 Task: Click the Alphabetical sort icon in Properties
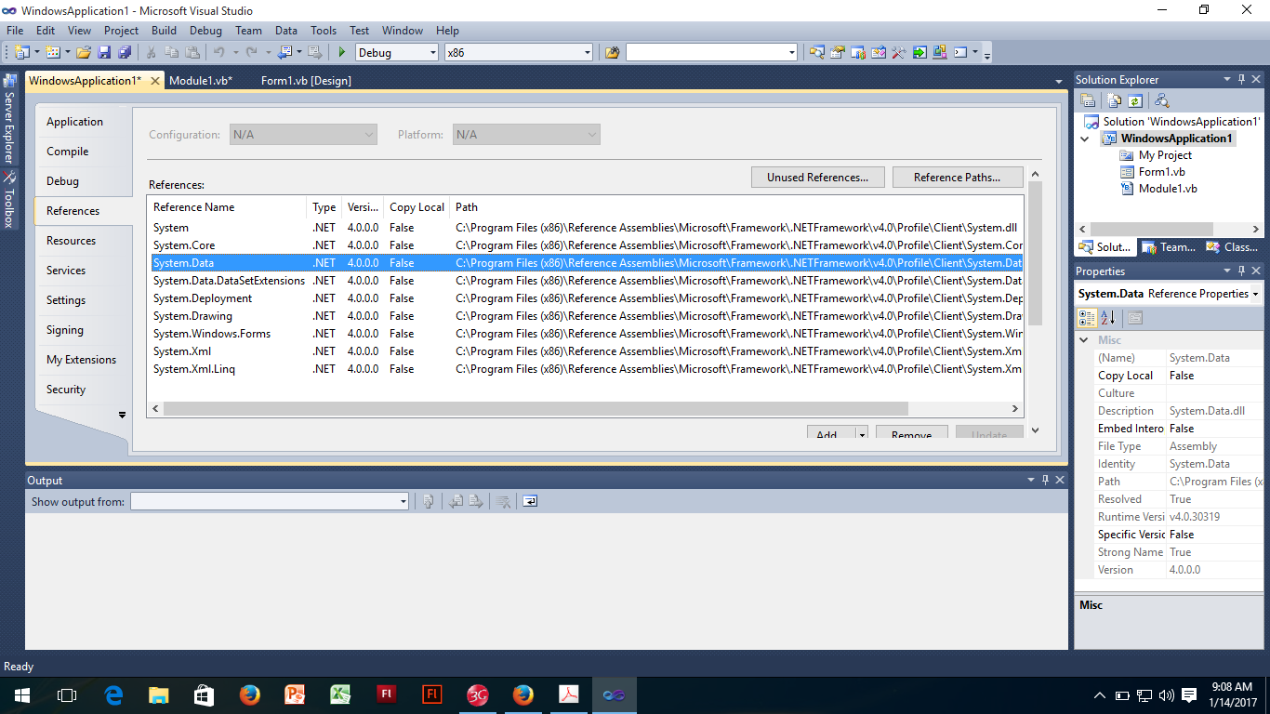pyautogui.click(x=1108, y=318)
